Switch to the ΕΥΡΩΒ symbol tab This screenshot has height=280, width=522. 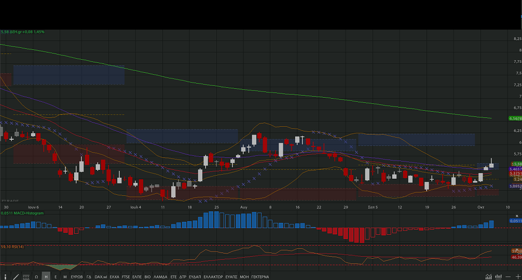point(77,277)
